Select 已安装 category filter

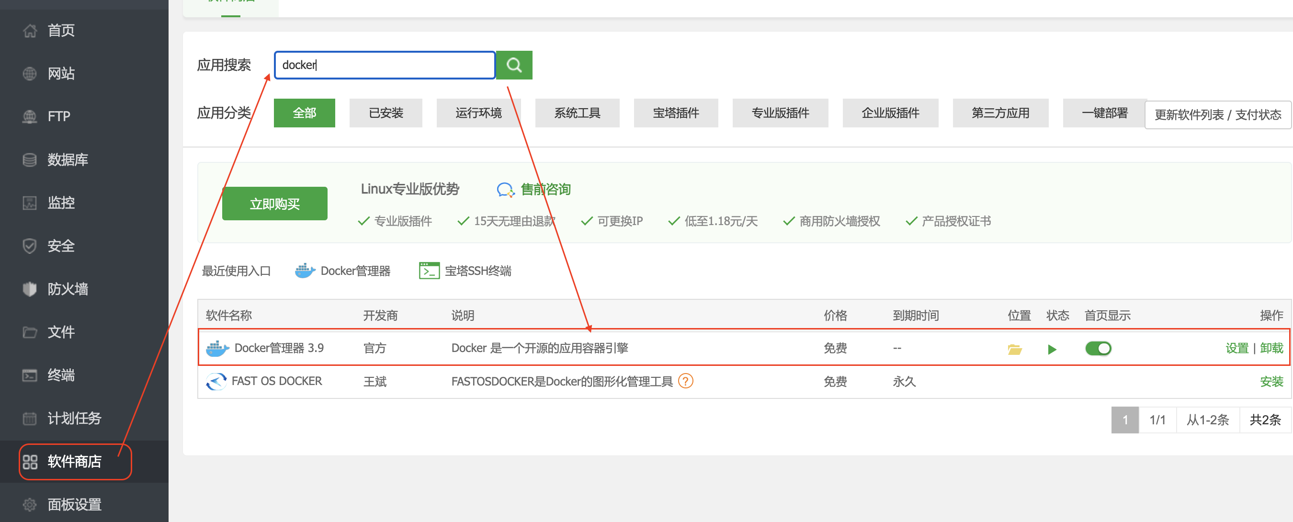point(386,113)
